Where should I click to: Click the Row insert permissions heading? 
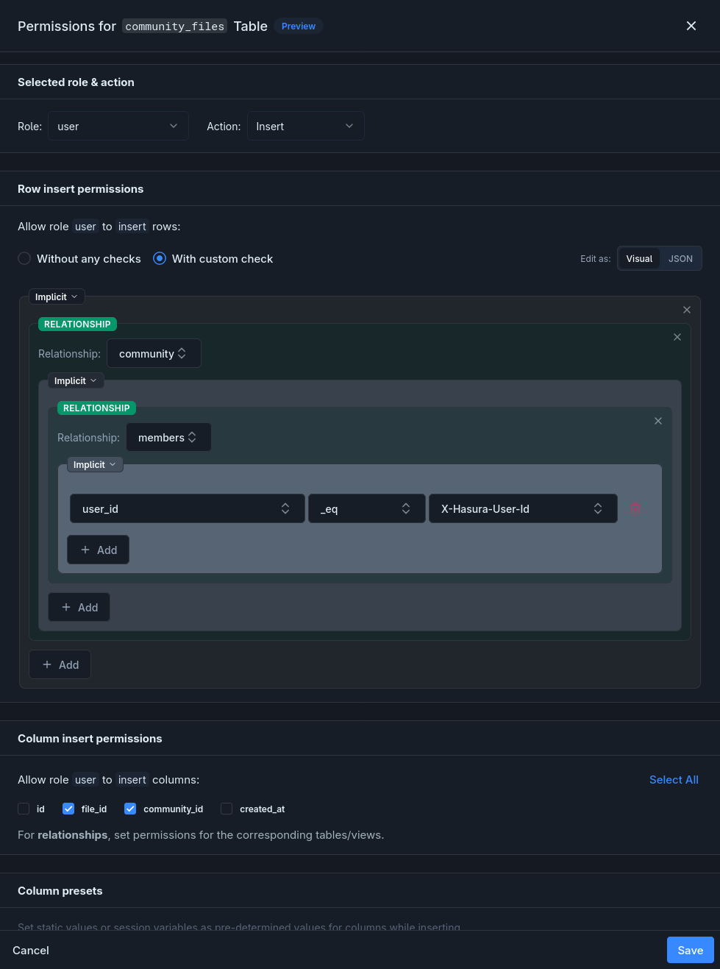coord(81,188)
